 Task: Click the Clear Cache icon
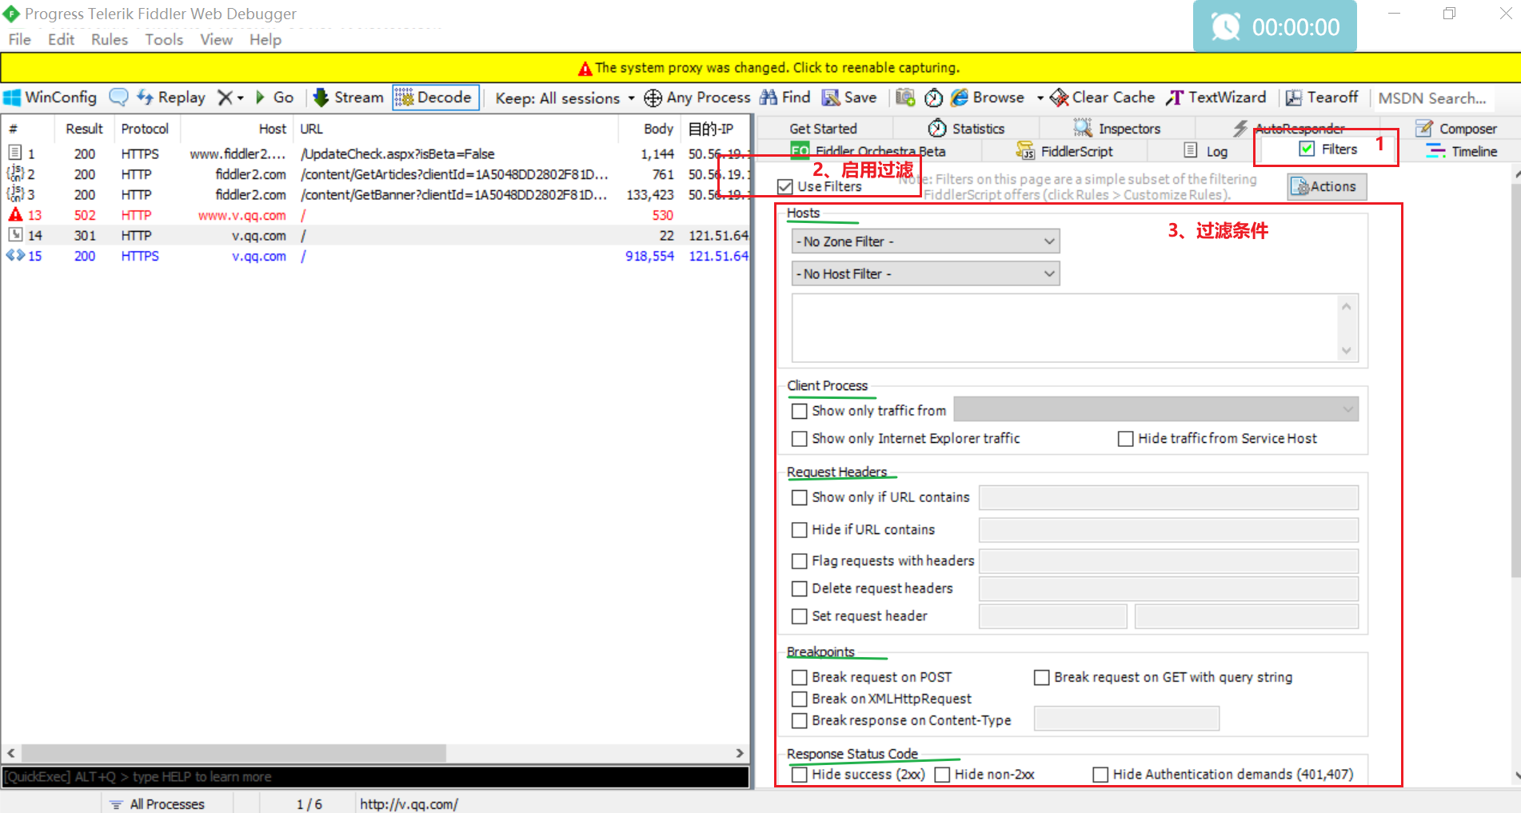tap(1059, 98)
